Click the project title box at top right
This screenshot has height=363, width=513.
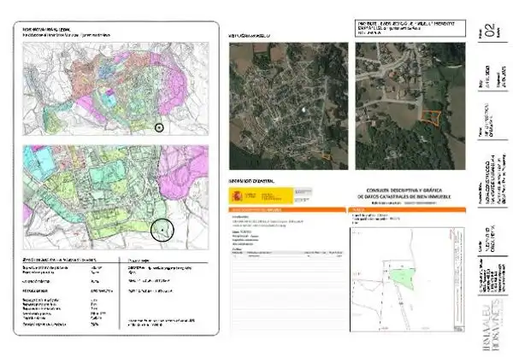pyautogui.click(x=410, y=28)
